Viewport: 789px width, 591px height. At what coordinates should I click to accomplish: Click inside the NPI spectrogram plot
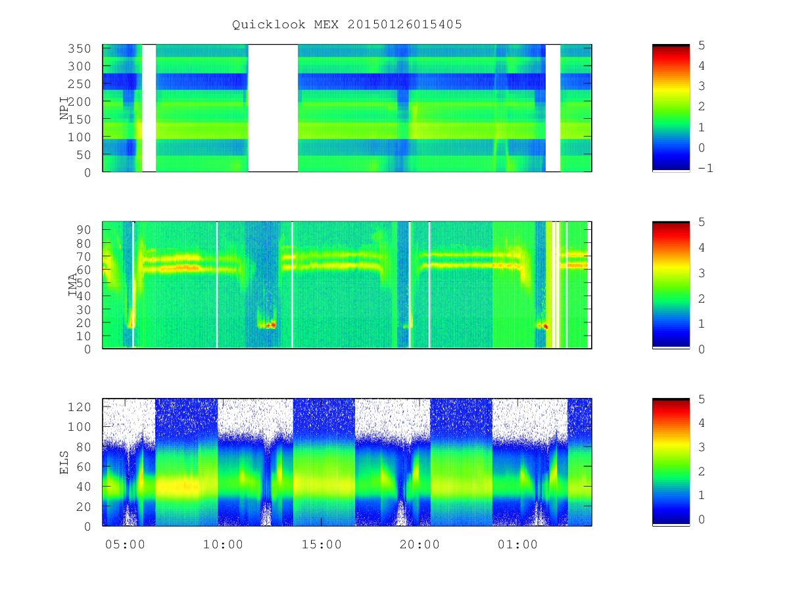point(347,108)
